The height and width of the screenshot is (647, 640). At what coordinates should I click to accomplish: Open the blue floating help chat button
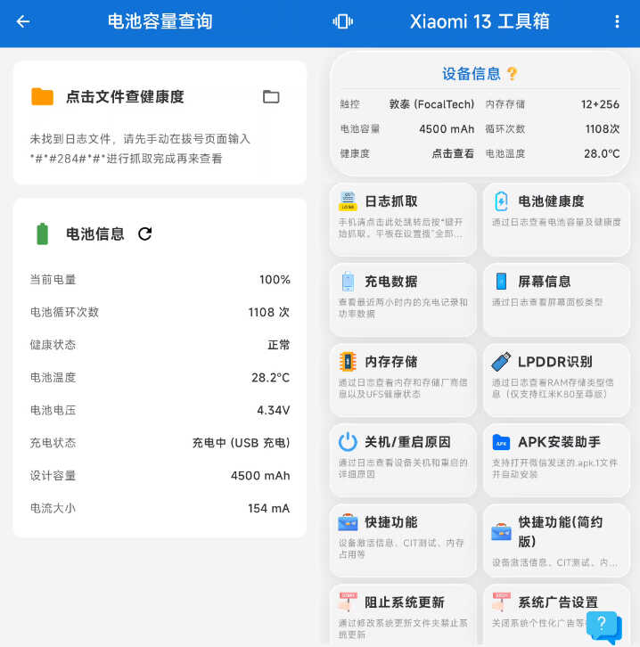click(x=603, y=625)
